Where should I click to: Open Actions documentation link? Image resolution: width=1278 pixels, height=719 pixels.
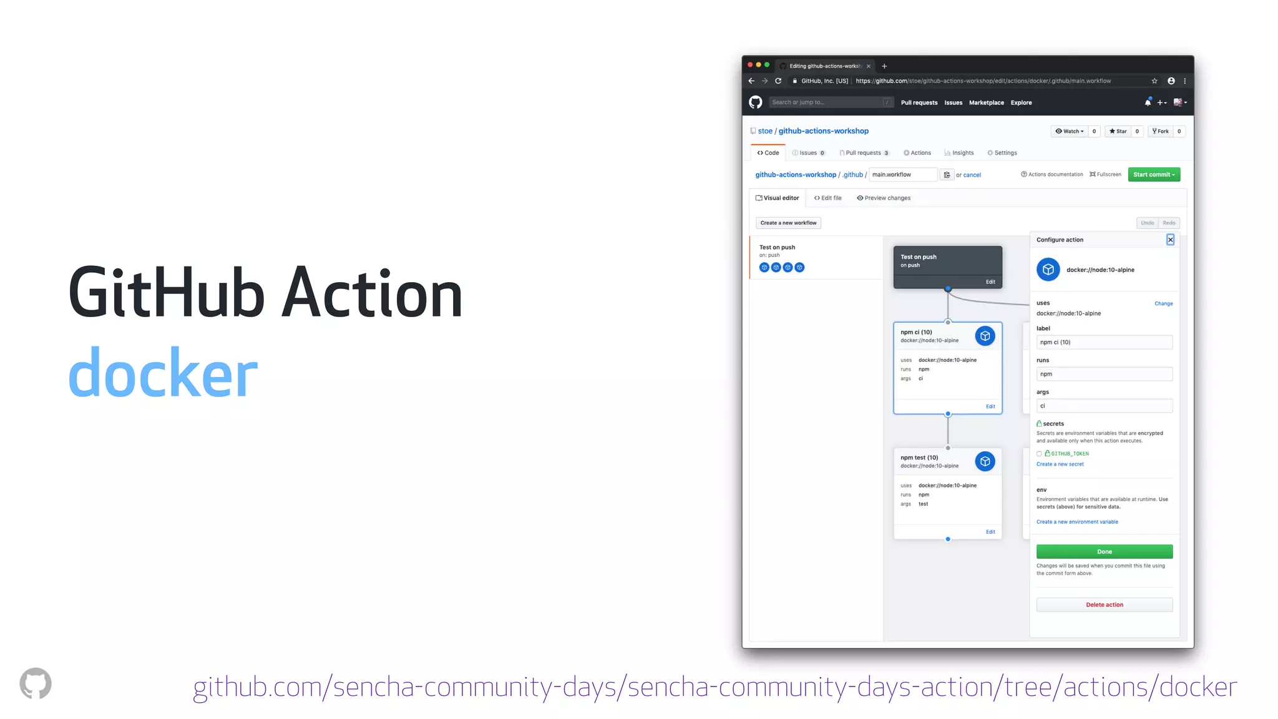tap(1052, 175)
